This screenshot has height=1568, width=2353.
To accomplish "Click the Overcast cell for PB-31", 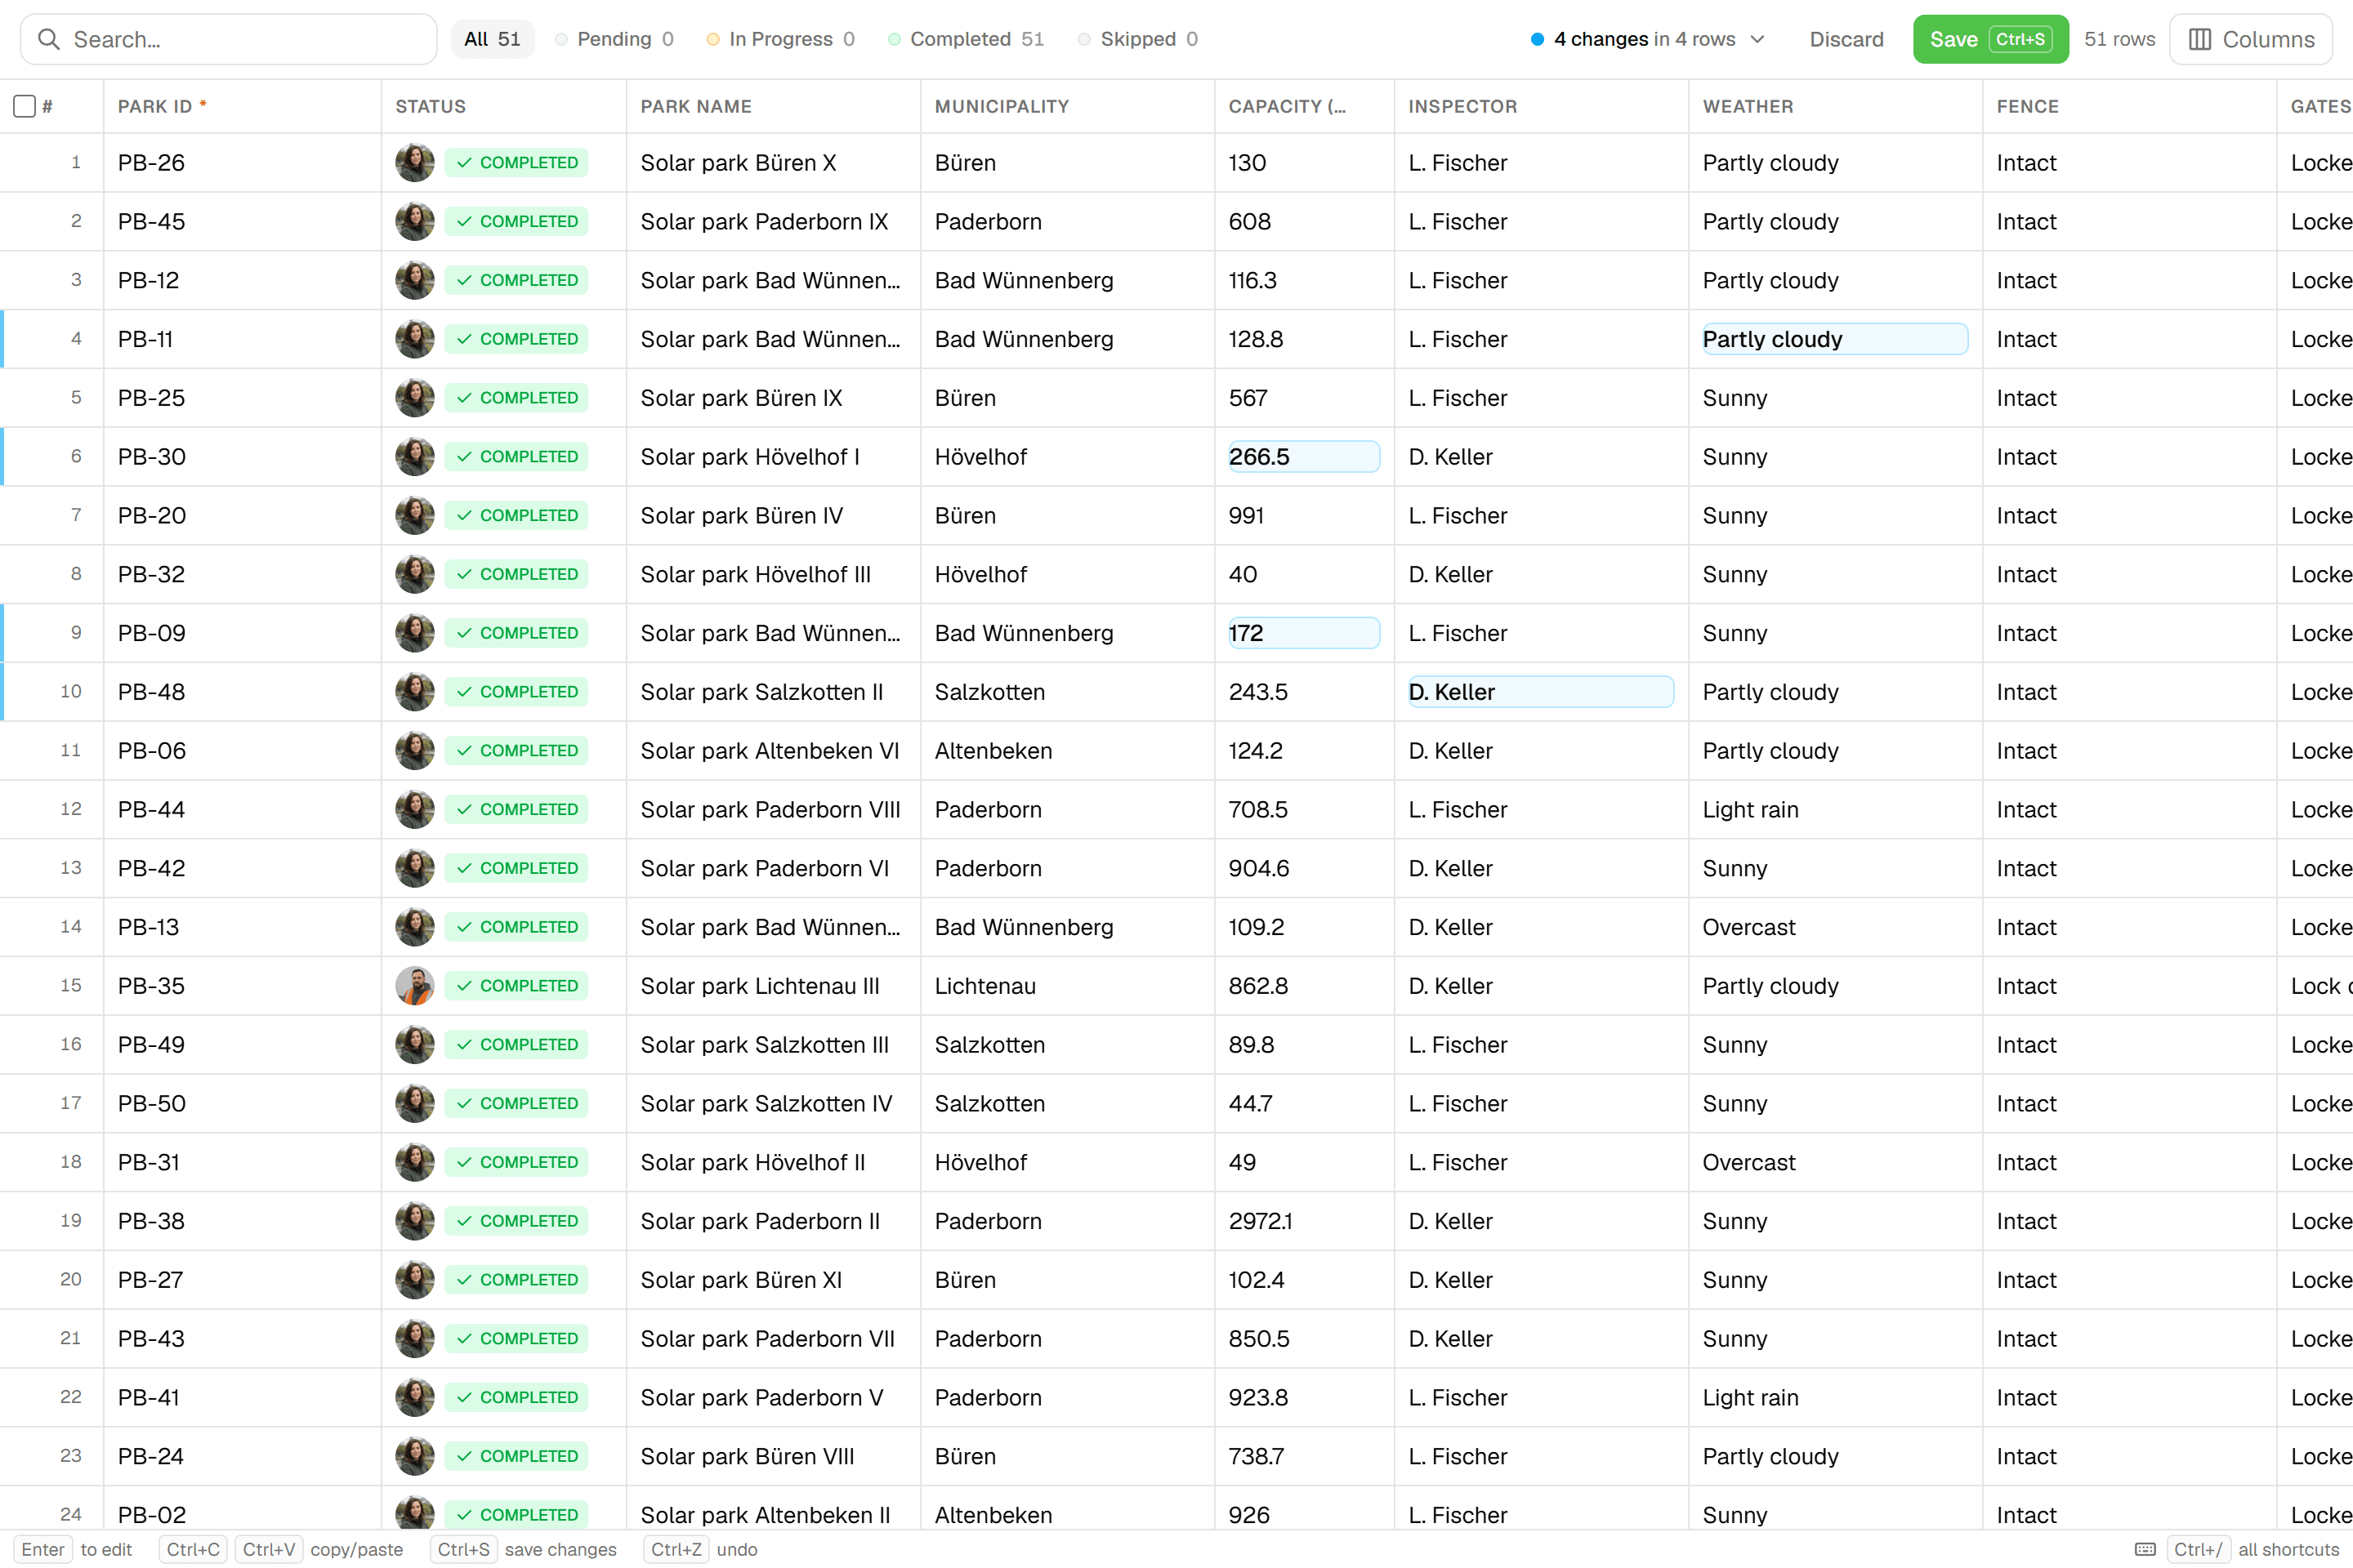I will point(1835,1162).
